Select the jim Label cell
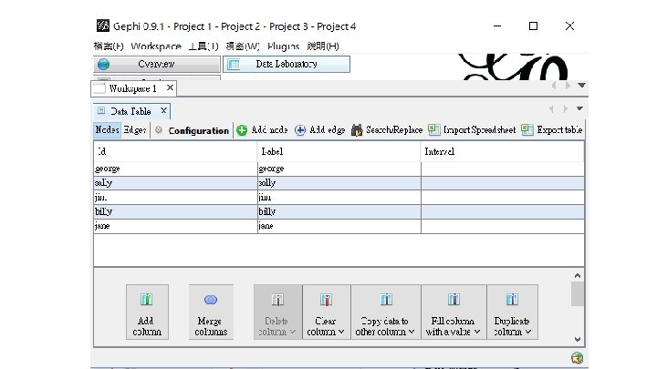 [x=339, y=197]
